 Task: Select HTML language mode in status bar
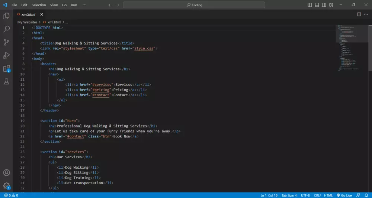[x=328, y=195]
